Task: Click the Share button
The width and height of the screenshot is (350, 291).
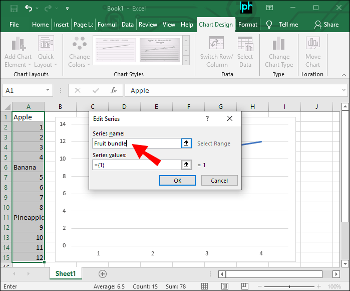Action: click(x=326, y=25)
